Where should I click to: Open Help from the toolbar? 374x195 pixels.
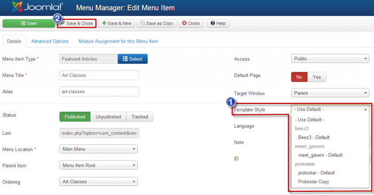click(x=218, y=23)
